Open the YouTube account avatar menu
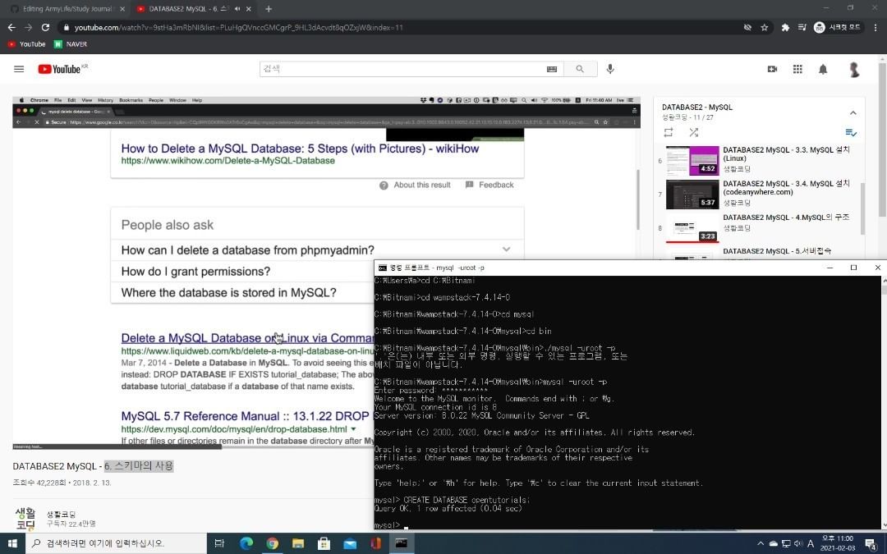Image resolution: width=887 pixels, height=554 pixels. [854, 69]
